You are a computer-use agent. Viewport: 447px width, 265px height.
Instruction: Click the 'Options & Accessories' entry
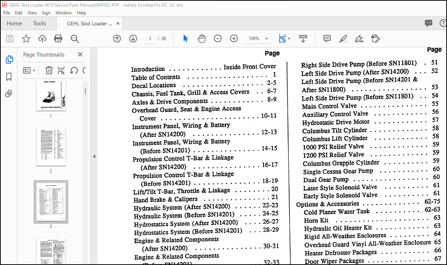(x=327, y=204)
